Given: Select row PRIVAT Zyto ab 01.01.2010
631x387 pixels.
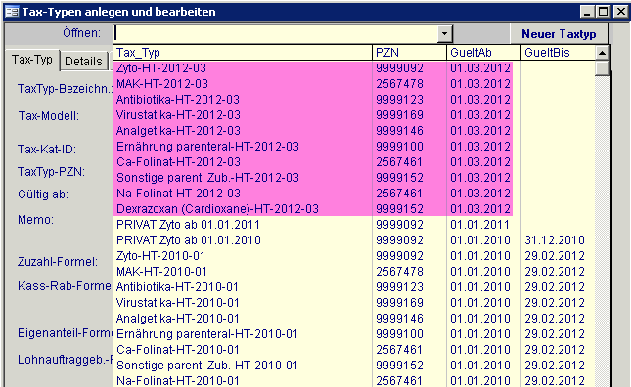Looking at the screenshot, I should 354,240.
